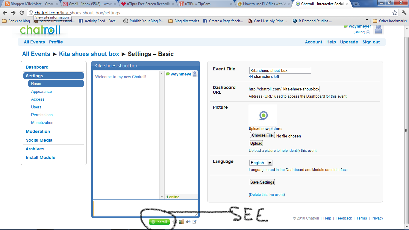Select Settings in sidebar
Viewport: 409px width, 230px height.
click(x=54, y=76)
